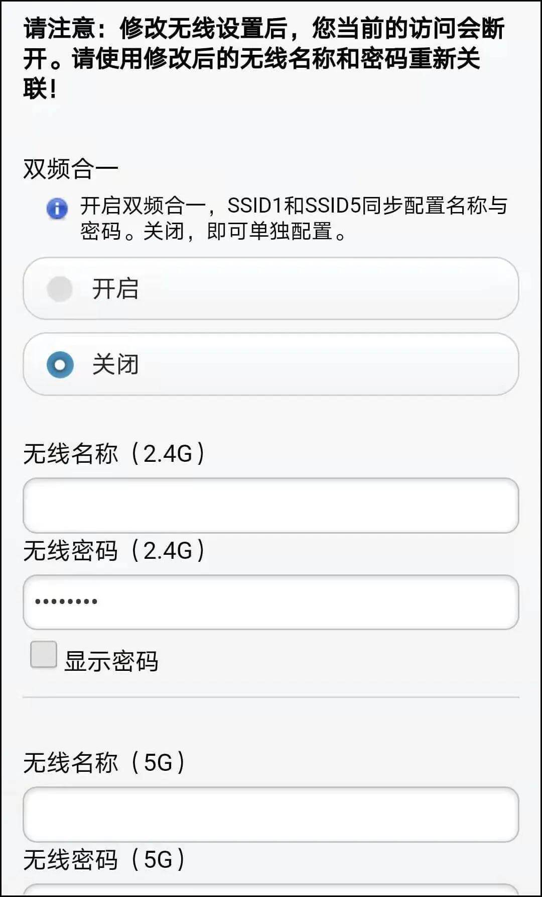
Task: Click the 双频合一 section heading
Action: (x=71, y=169)
